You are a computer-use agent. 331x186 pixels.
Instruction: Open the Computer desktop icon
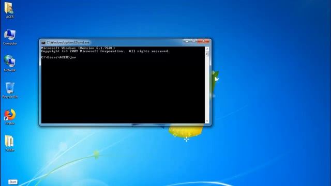pyautogui.click(x=10, y=37)
